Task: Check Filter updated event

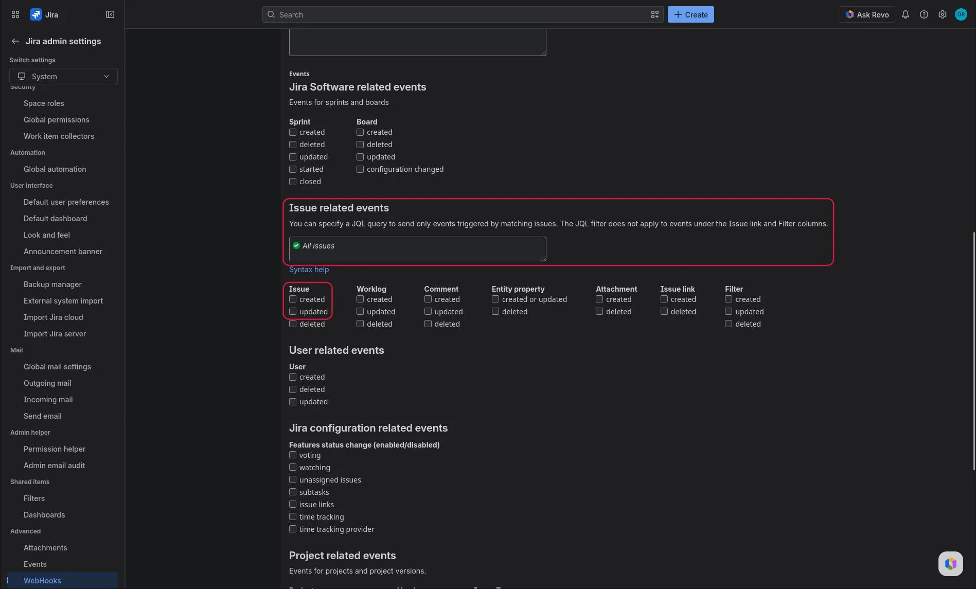Action: tap(729, 311)
